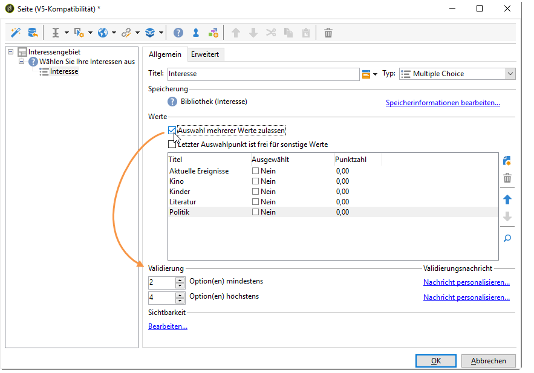Click the OK button

click(435, 361)
